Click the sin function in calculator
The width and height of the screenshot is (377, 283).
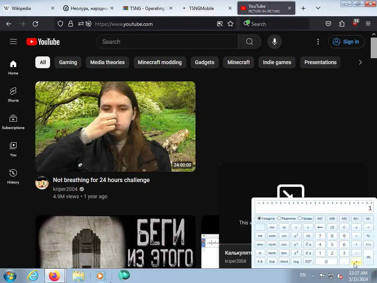(284, 236)
